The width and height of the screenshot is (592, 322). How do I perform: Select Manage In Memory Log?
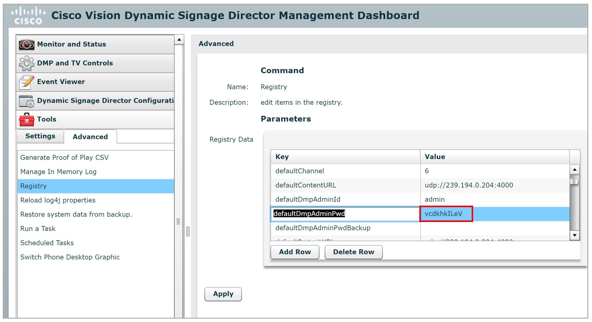[96, 172]
